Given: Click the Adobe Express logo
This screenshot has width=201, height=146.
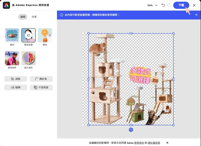Looking at the screenshot, I should (x=6, y=5).
